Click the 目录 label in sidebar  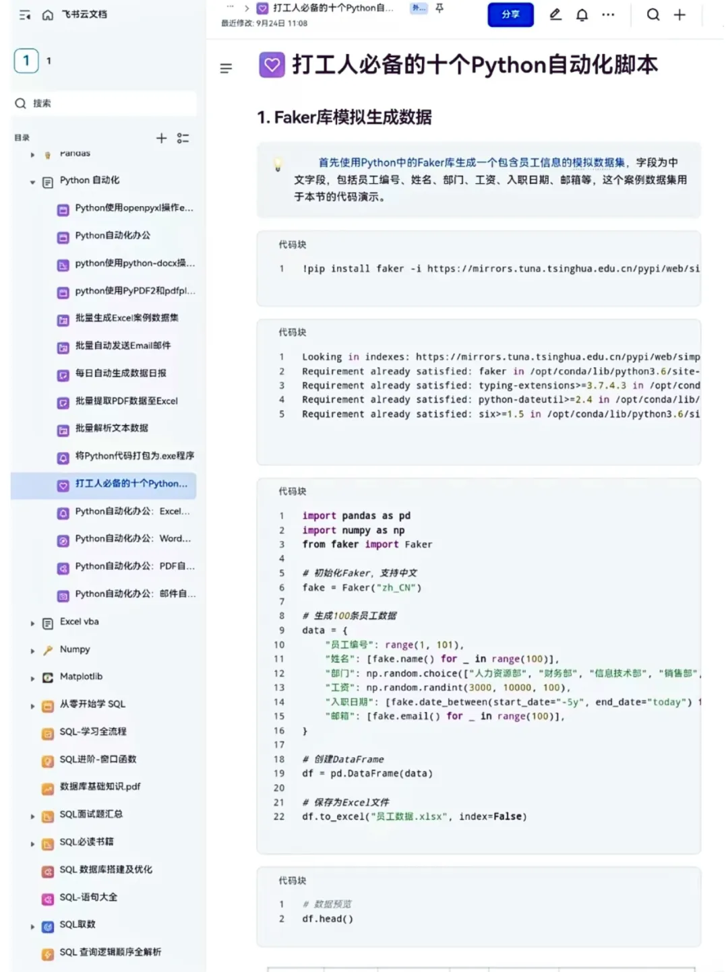[x=22, y=138]
